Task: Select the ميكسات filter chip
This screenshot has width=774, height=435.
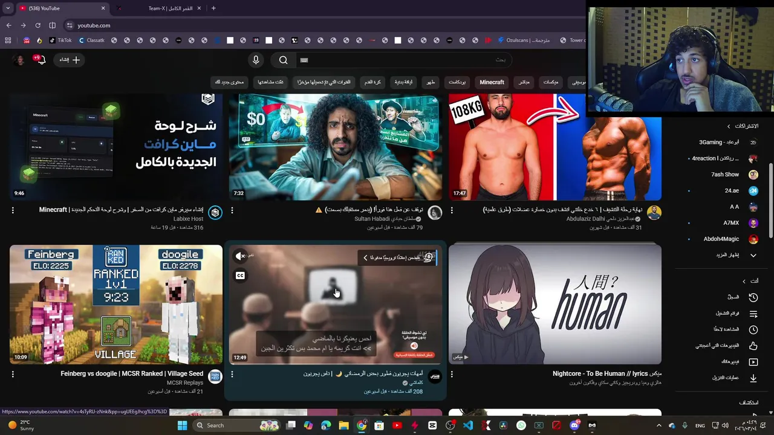Action: pos(551,82)
